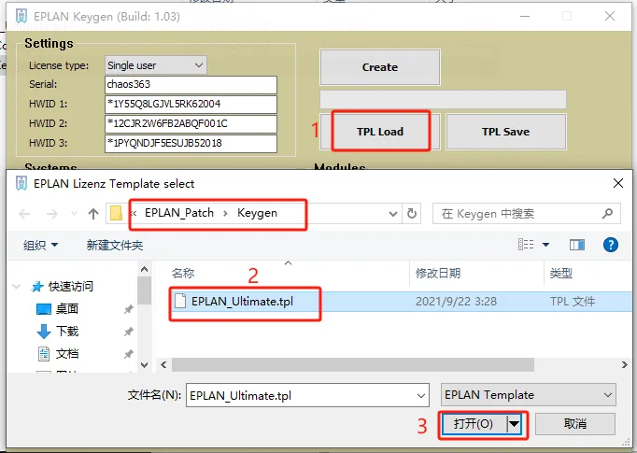Viewport: 637px width, 453px height.
Task: Open view options dropdown arrow
Action: pos(546,245)
